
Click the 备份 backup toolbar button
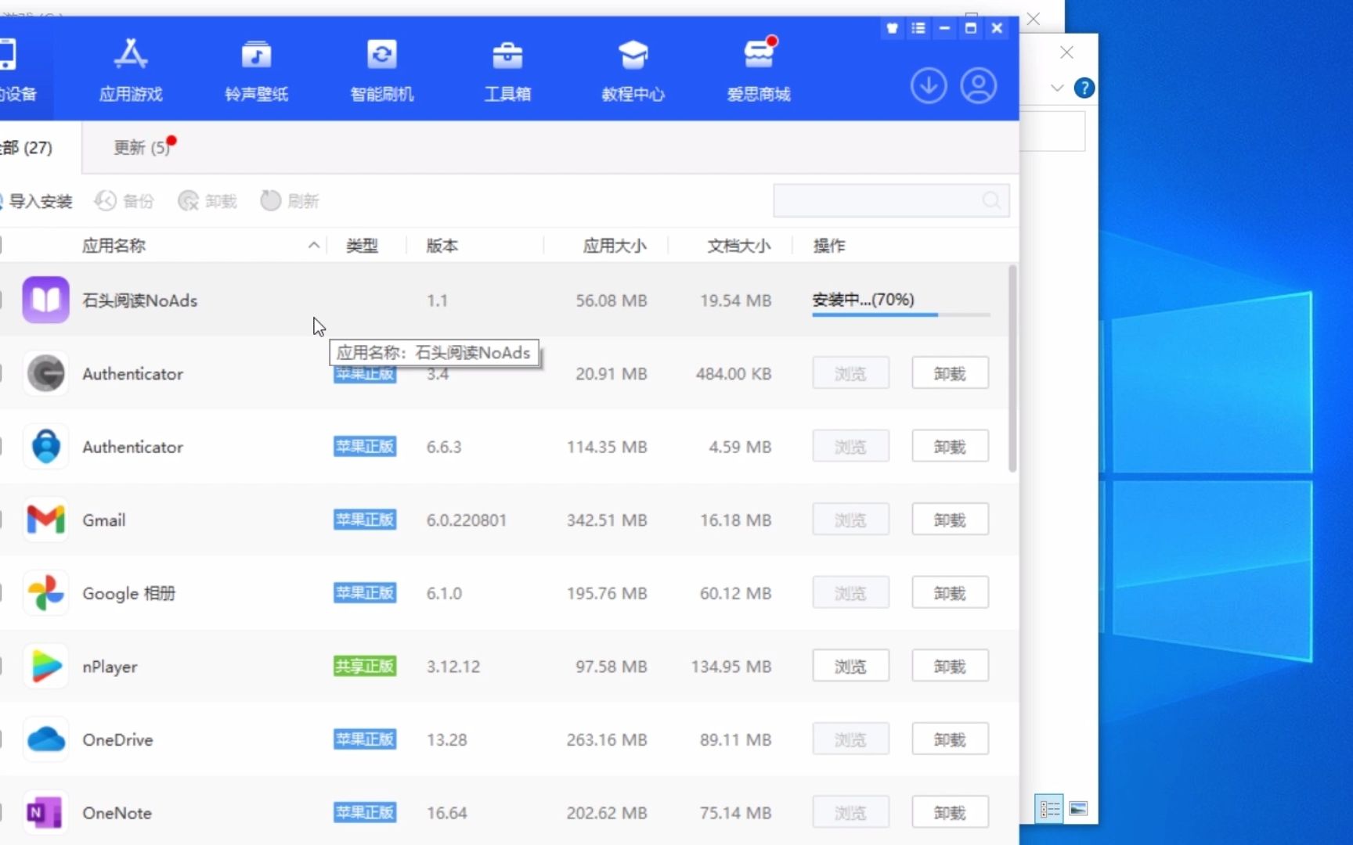(x=124, y=201)
